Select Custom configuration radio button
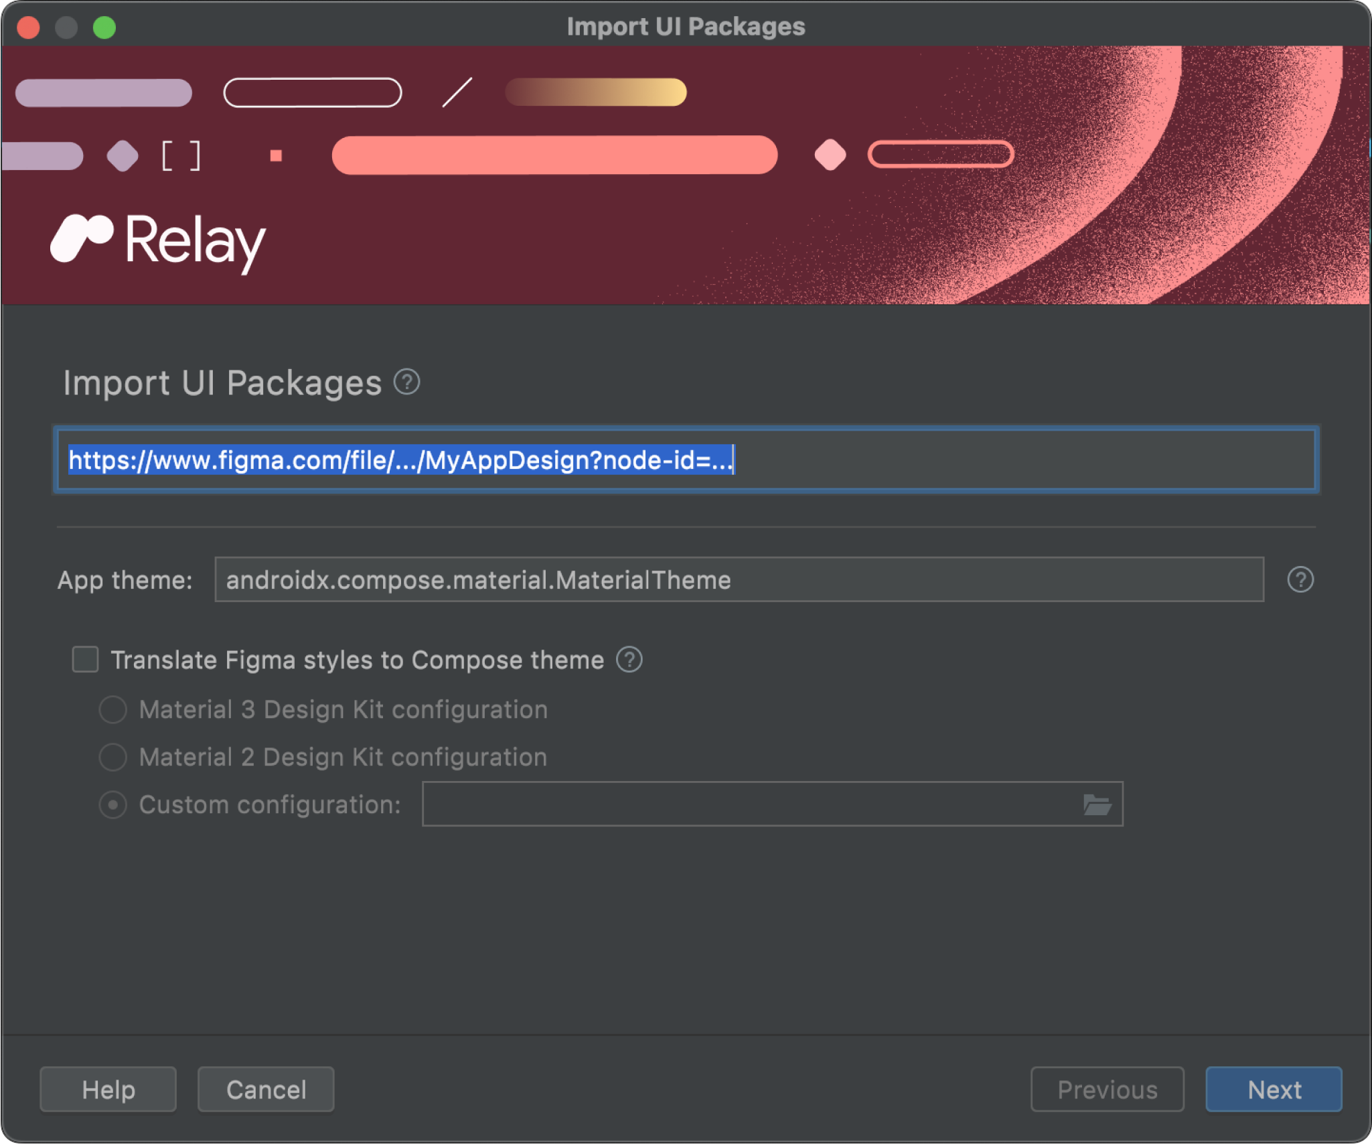1372x1144 pixels. (x=112, y=803)
